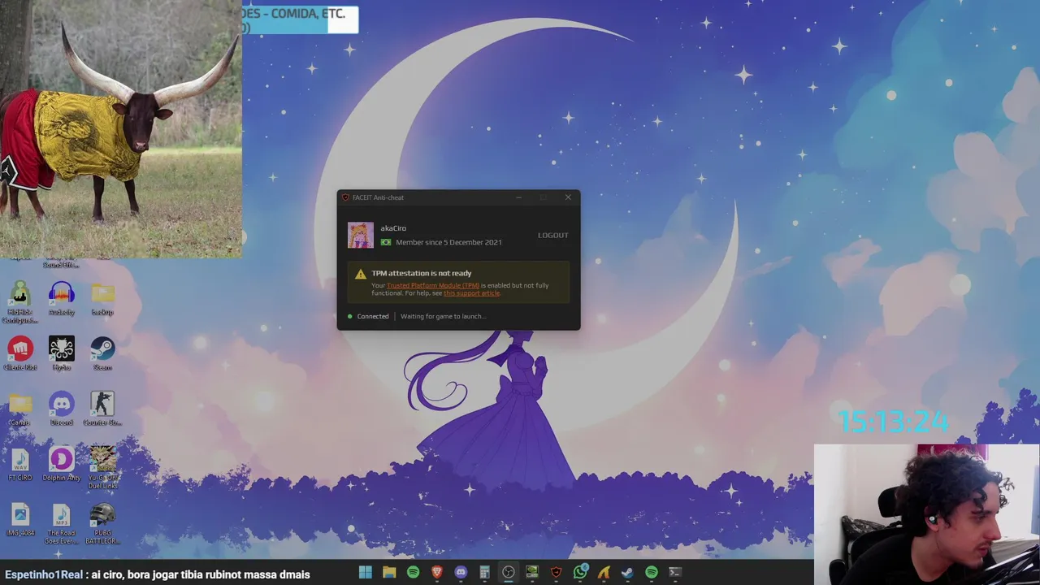Select The Road Goes Ever MP3 file
Screen dimensions: 1040x585
[62, 524]
